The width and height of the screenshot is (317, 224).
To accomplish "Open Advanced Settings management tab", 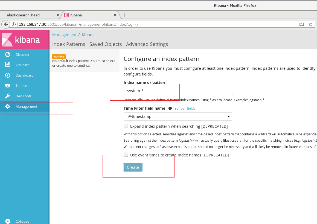I will point(147,44).
